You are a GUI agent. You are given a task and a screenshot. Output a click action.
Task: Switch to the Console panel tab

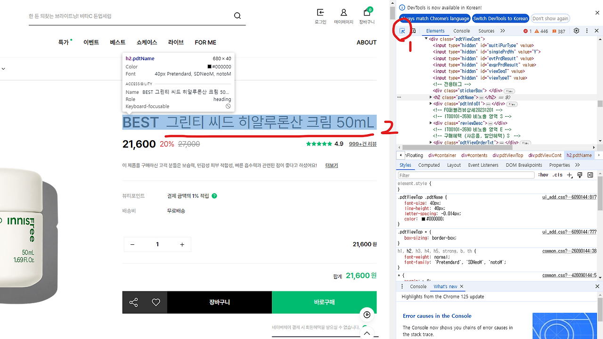click(461, 31)
